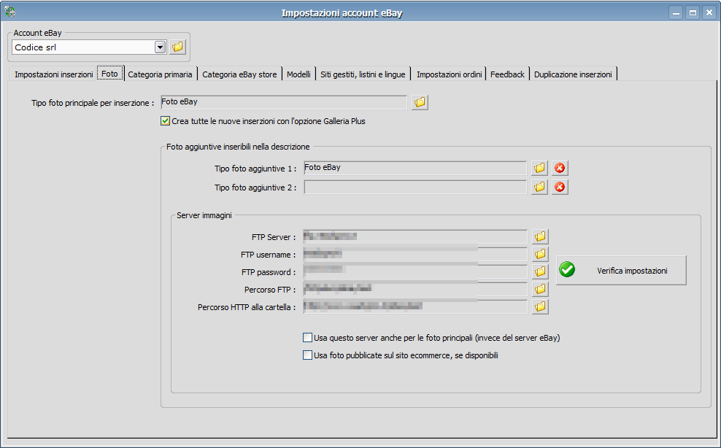Click folder icon next to FTP password
The width and height of the screenshot is (721, 448).
point(540,271)
